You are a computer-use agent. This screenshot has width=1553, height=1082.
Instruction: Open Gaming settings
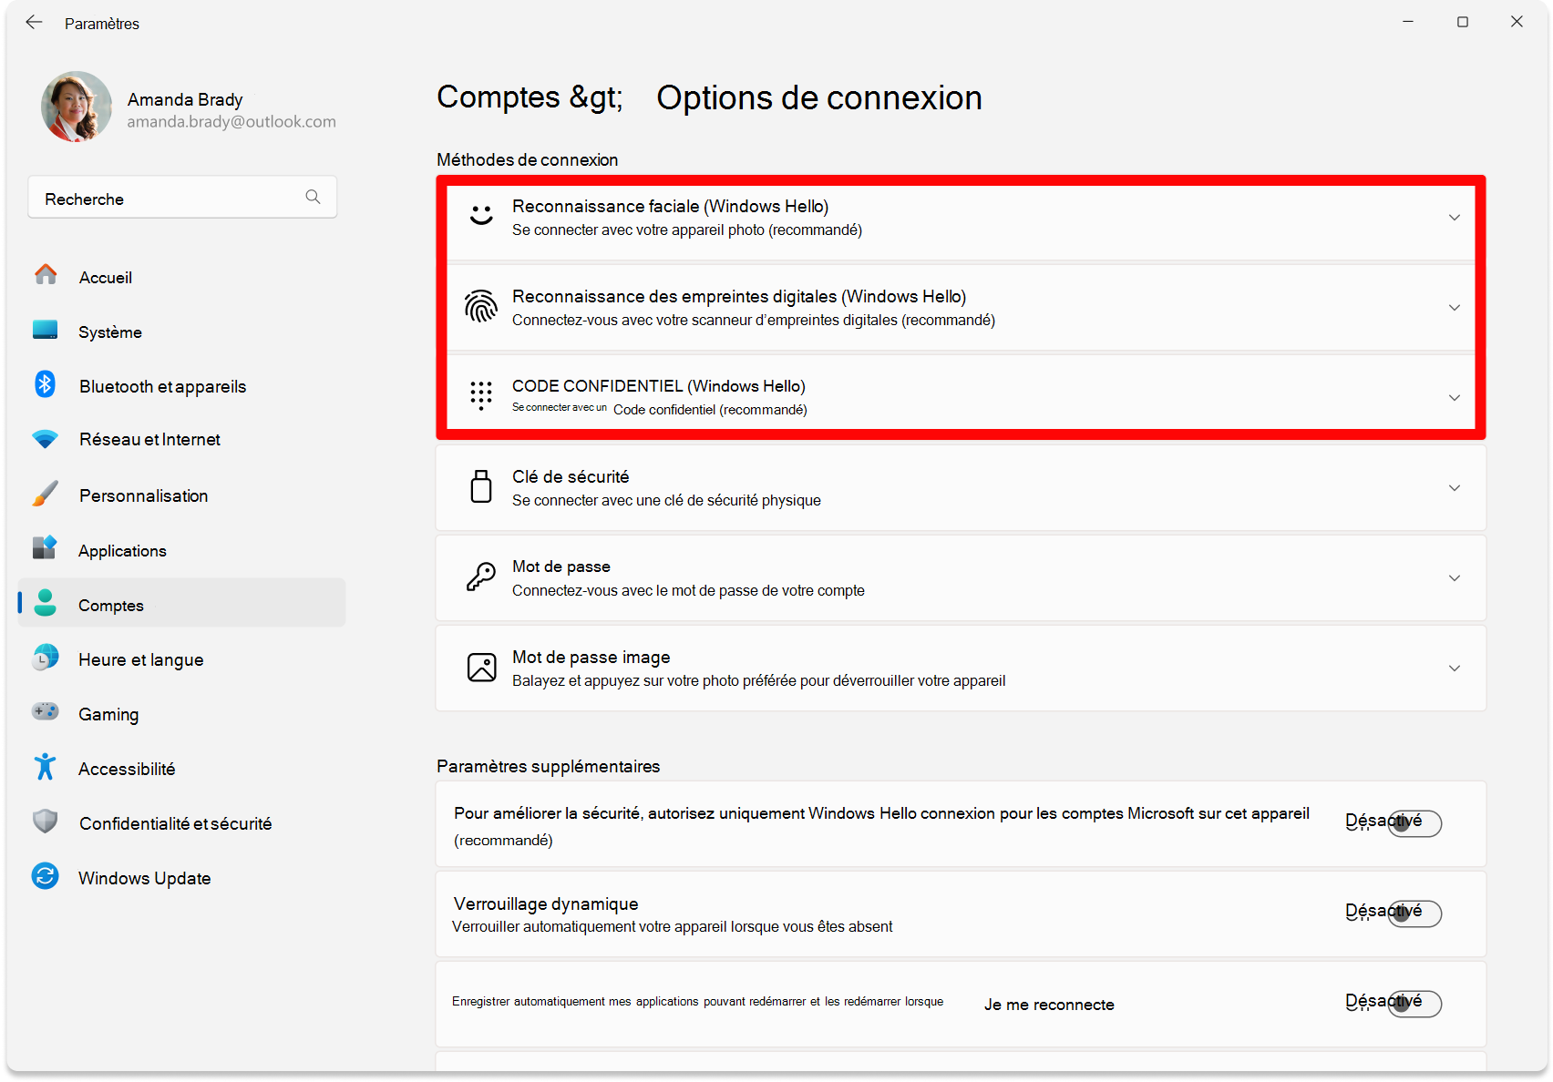coord(182,714)
